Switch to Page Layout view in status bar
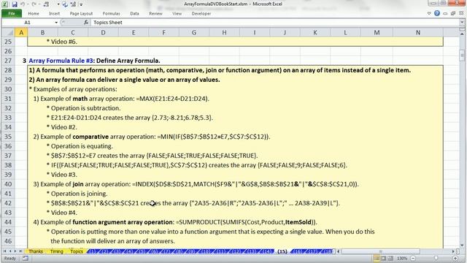The width and height of the screenshot is (467, 263). [384, 258]
